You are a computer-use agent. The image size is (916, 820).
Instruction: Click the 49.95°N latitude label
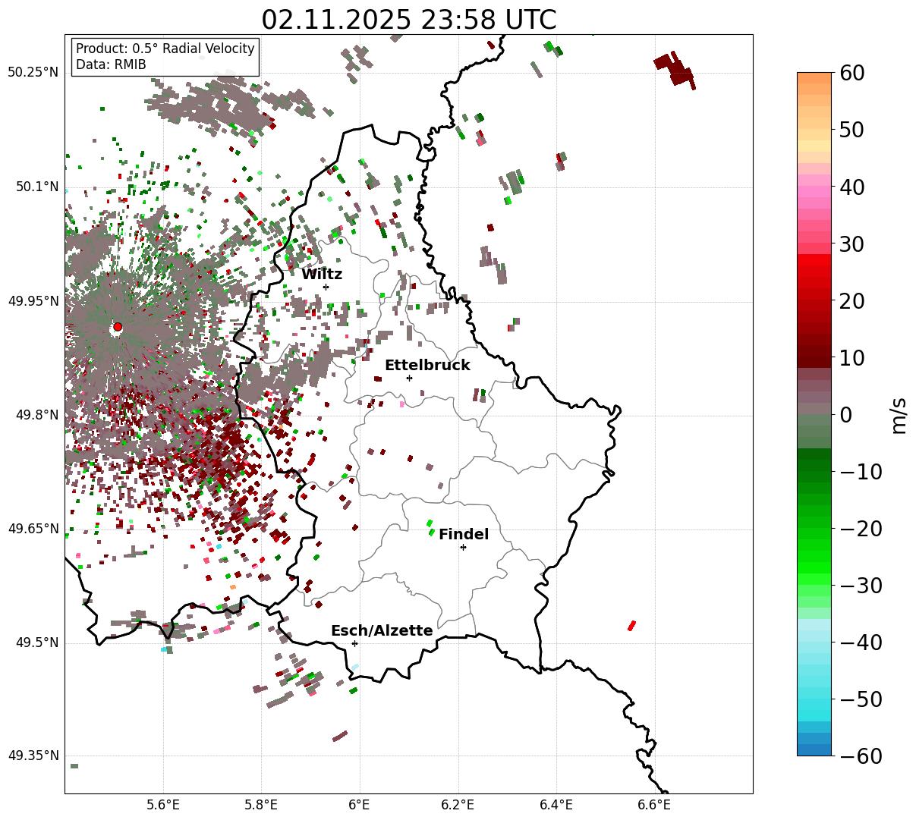coord(33,301)
